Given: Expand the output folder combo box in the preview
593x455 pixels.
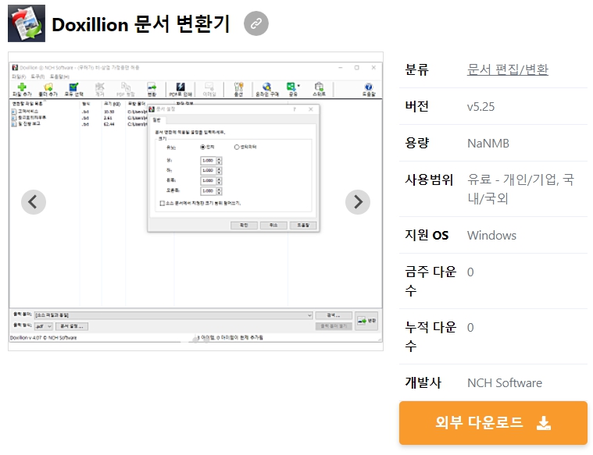Looking at the screenshot, I should 173,315.
